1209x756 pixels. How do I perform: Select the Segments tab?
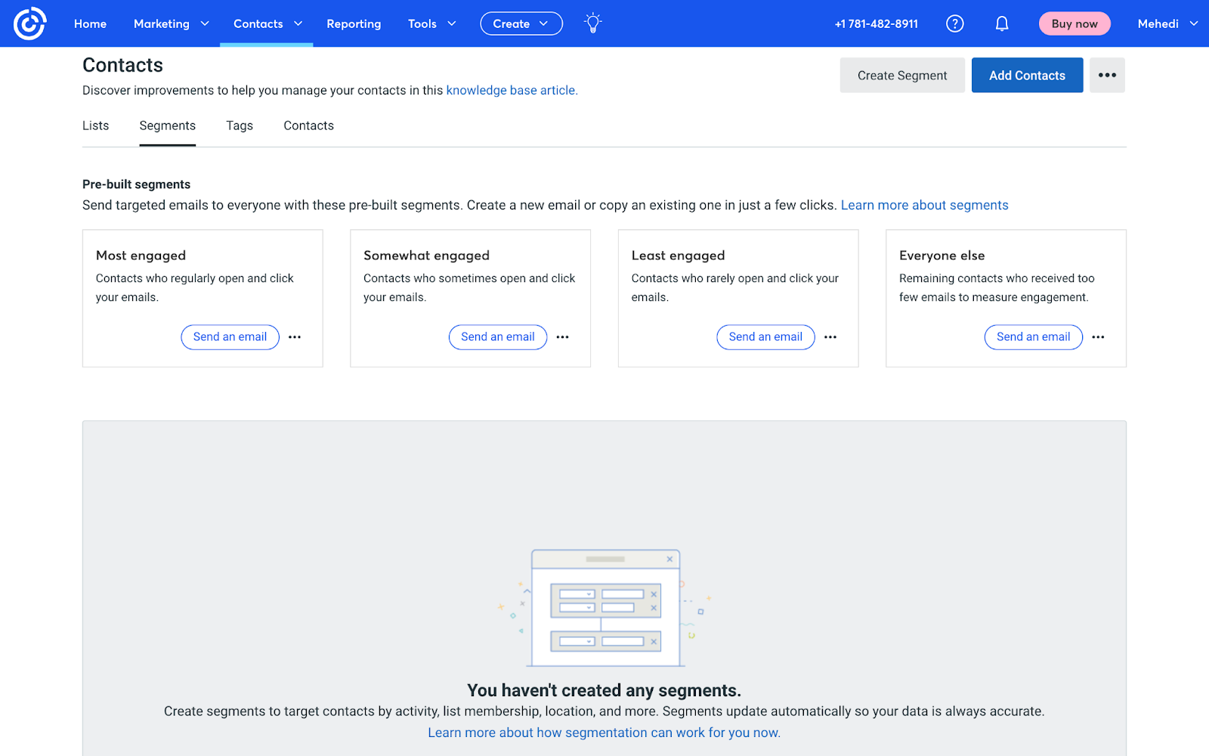tap(168, 125)
